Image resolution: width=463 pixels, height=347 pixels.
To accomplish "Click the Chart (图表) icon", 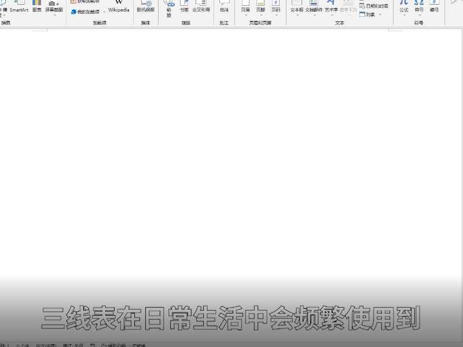I will (36, 7).
